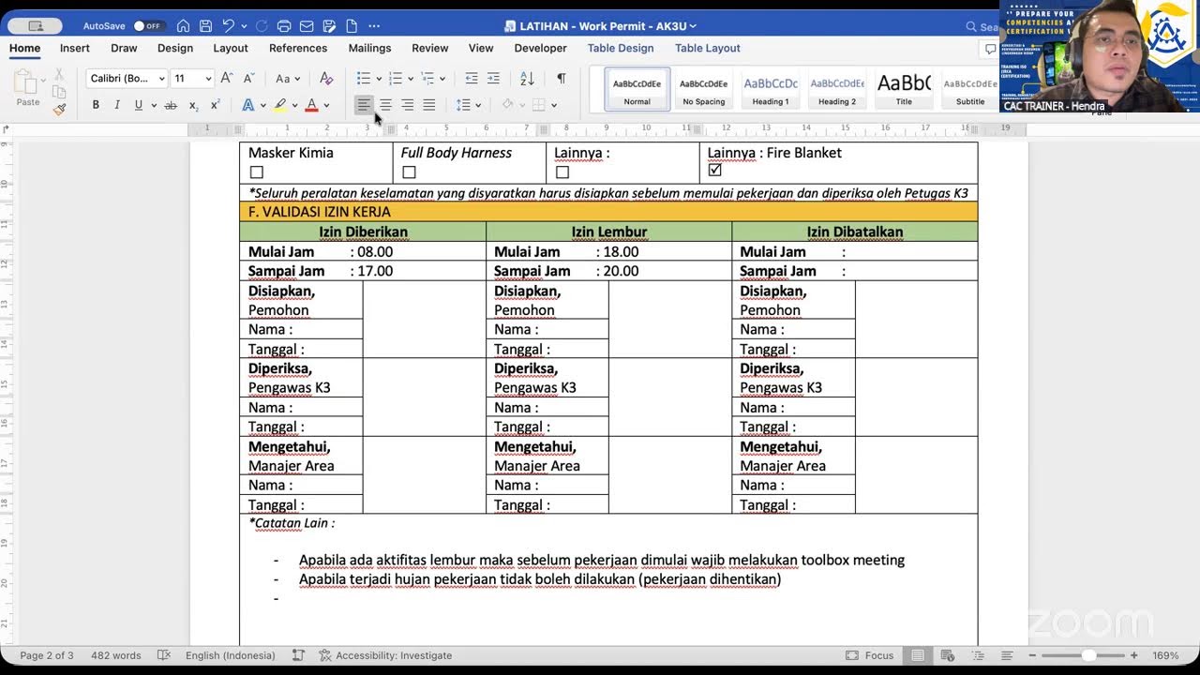The image size is (1200, 675).
Task: Apply a numbered list
Action: coord(396,79)
